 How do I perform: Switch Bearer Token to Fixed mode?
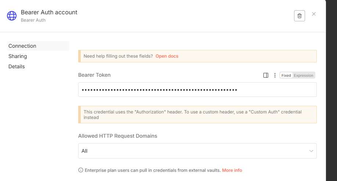point(286,75)
